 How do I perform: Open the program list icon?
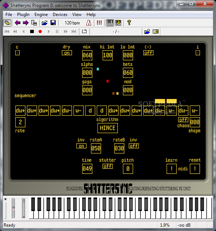click(x=34, y=23)
